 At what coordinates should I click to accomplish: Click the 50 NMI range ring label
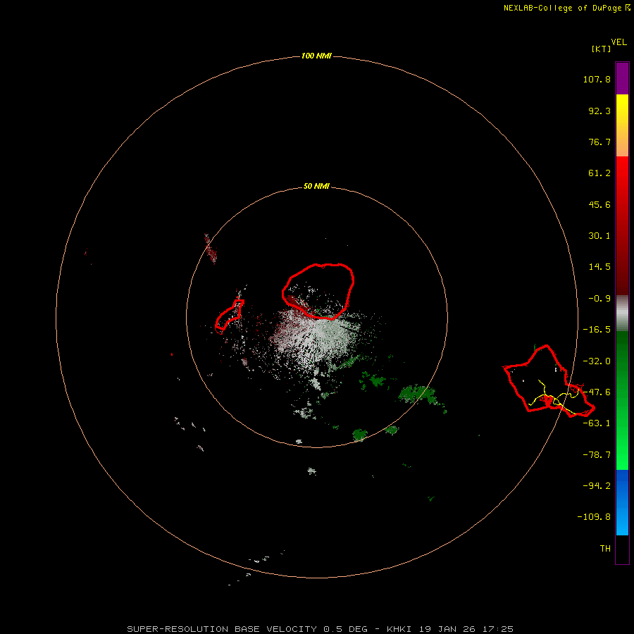pos(316,187)
